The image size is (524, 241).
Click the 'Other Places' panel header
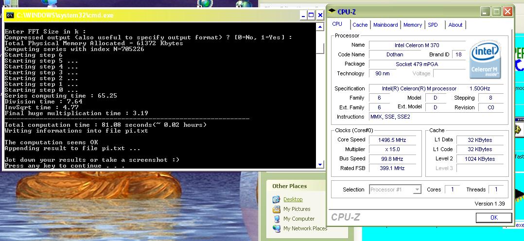(x=289, y=186)
